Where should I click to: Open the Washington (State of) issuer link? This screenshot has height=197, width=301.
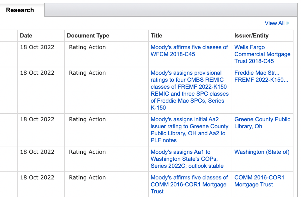tap(262, 152)
